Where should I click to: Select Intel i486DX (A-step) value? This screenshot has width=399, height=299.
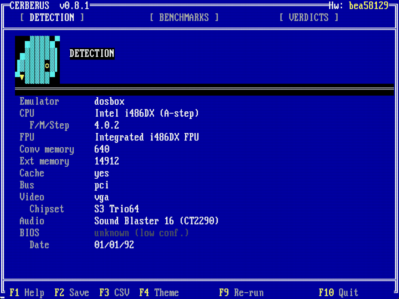coord(147,113)
